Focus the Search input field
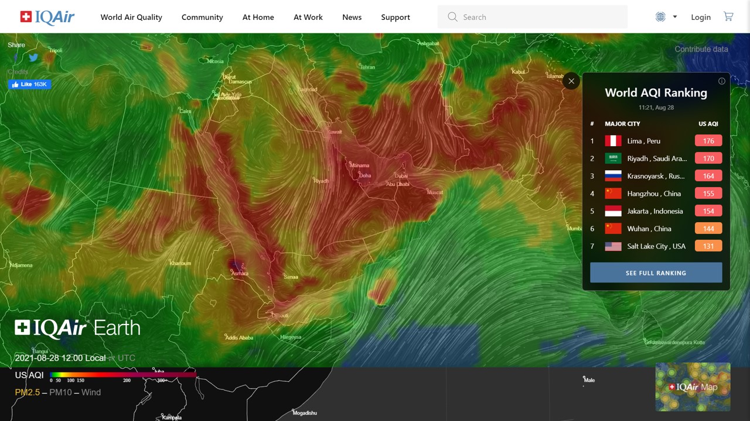The width and height of the screenshot is (750, 421). pyautogui.click(x=533, y=17)
